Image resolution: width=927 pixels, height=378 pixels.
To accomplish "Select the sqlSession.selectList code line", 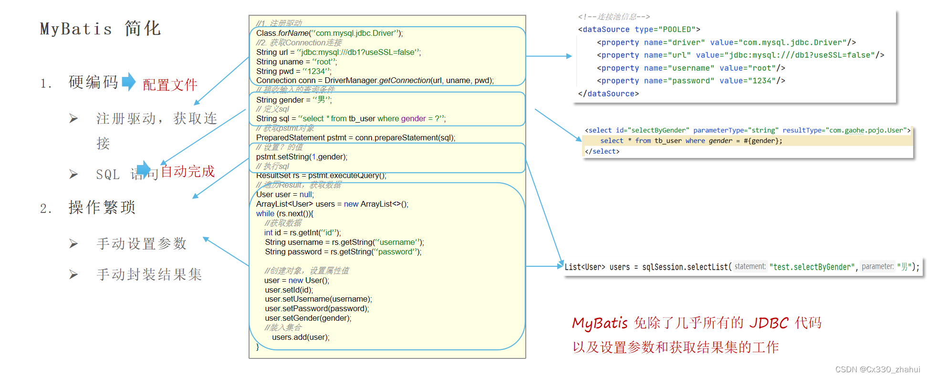I will 742,267.
